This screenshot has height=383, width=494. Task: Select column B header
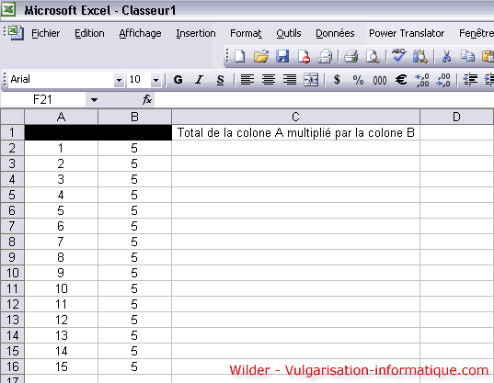[134, 117]
